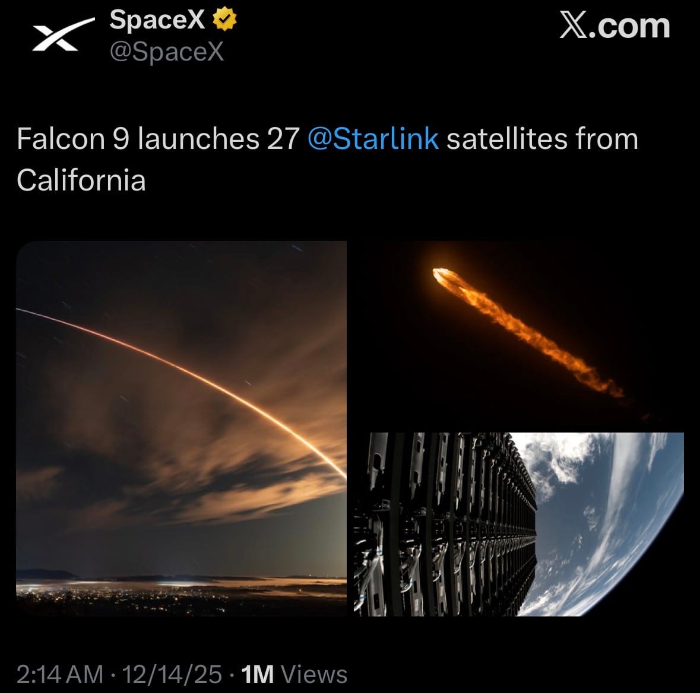Click the "Falcon 9 launches 27" text

point(157,139)
